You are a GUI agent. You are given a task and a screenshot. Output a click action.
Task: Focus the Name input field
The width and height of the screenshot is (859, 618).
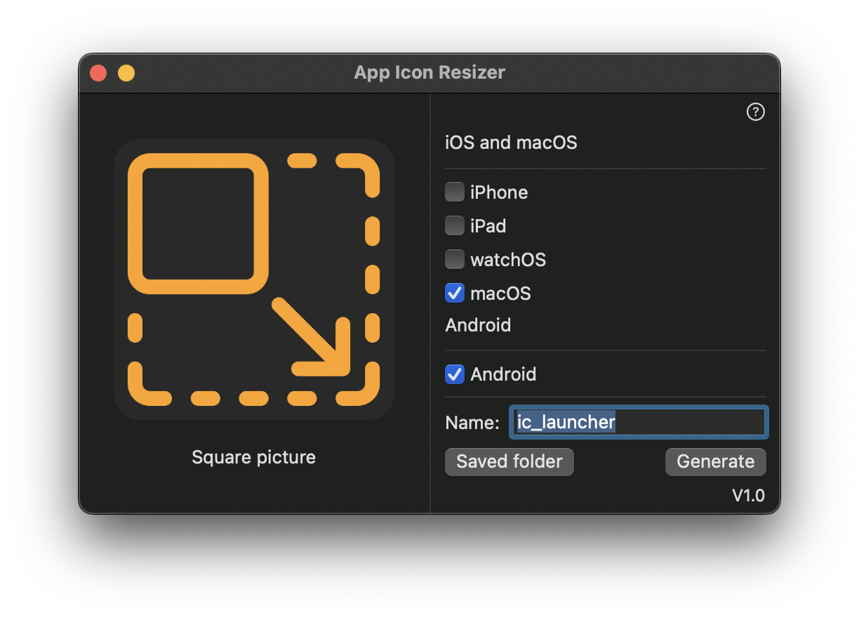639,422
